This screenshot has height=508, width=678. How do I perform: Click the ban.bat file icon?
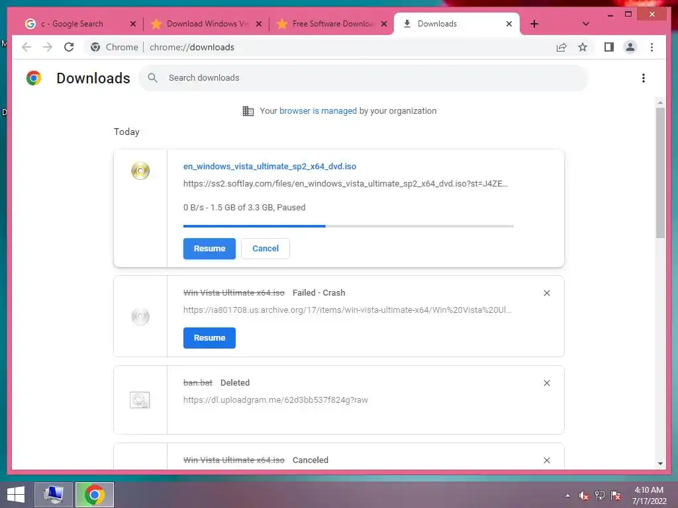140,400
